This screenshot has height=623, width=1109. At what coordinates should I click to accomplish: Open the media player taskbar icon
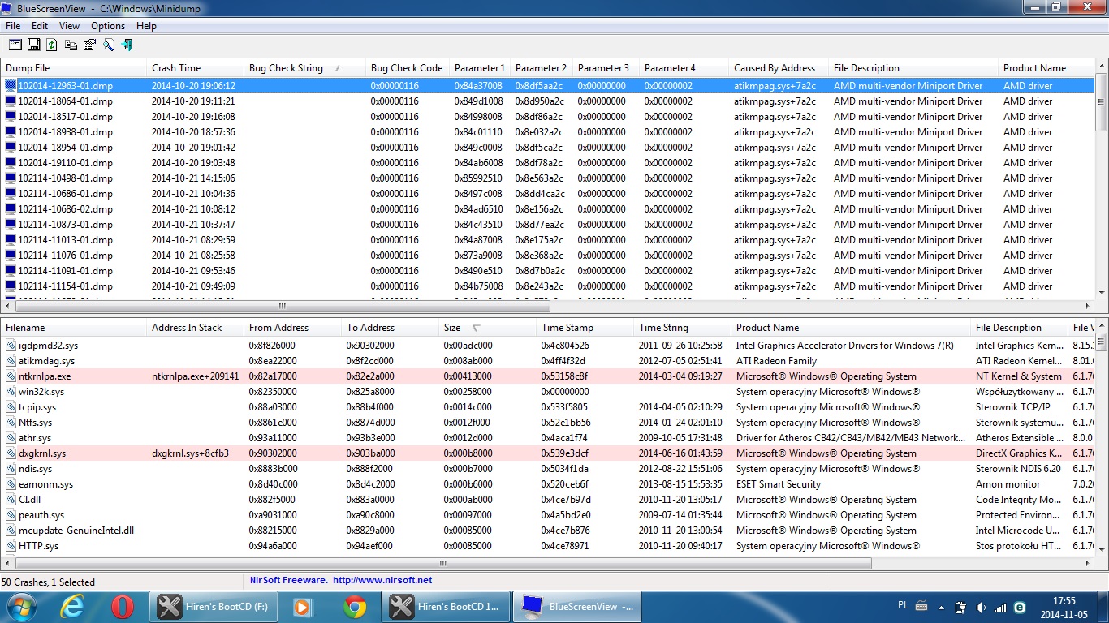303,607
